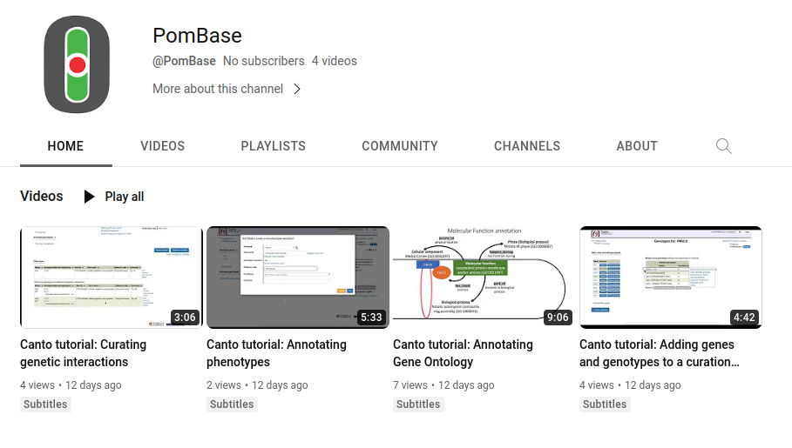The image size is (792, 448).
Task: Click Subtitles badge under Annotating phenotypes video
Action: 232,405
